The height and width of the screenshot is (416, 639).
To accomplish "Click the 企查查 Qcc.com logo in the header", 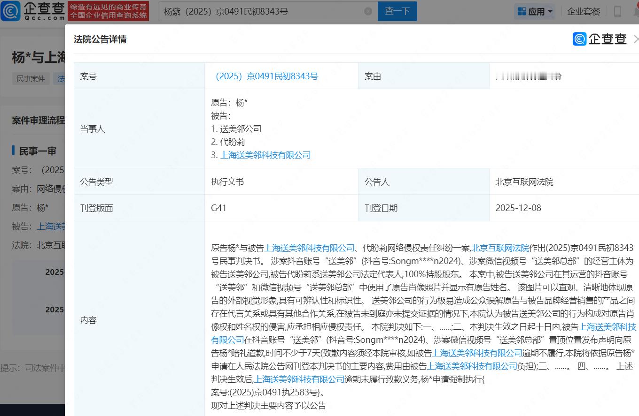I will point(33,11).
